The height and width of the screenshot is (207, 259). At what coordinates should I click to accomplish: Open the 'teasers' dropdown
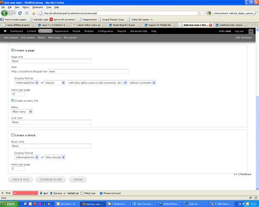55,83
